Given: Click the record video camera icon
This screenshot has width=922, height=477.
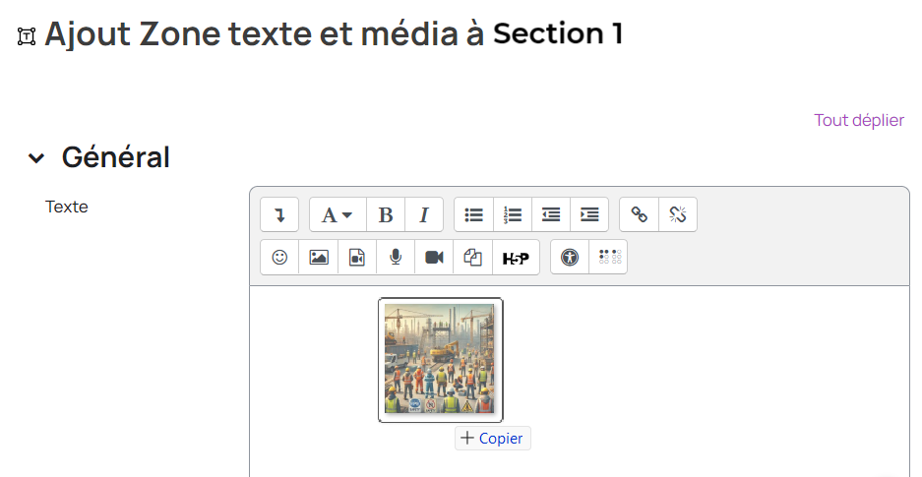Looking at the screenshot, I should 434,257.
